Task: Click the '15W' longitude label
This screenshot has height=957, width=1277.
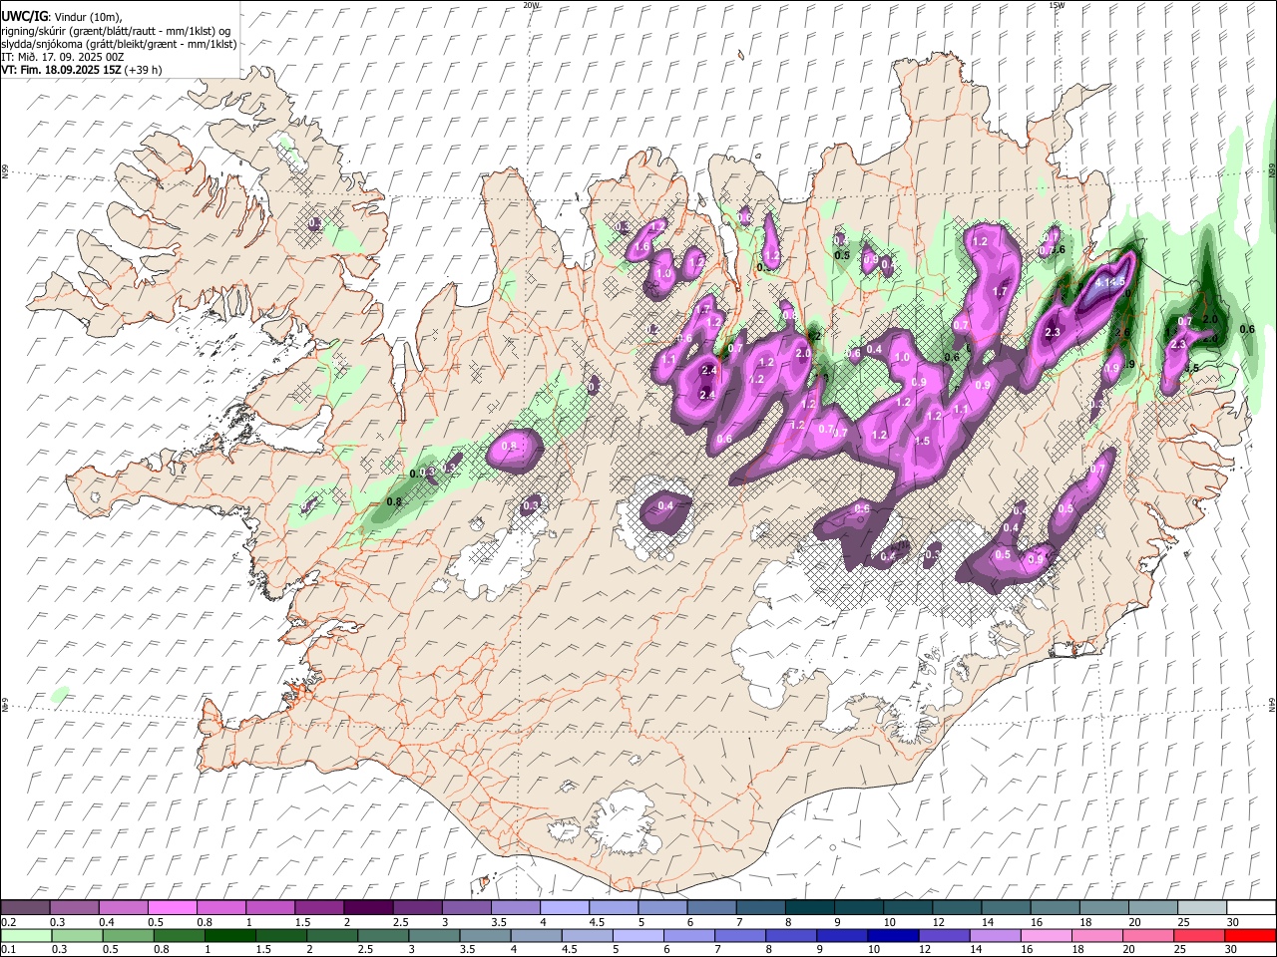Action: (x=1056, y=5)
